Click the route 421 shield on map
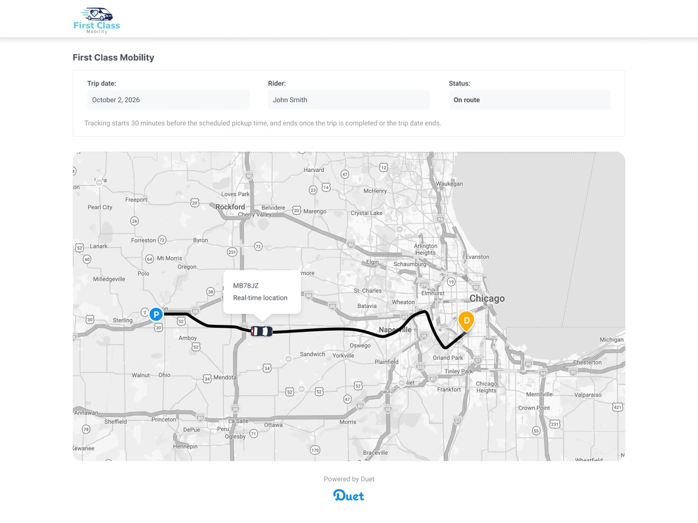Image resolution: width=698 pixels, height=523 pixels. pos(617,407)
